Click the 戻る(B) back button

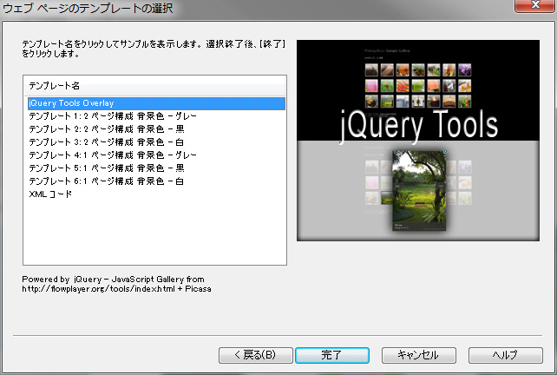(x=256, y=355)
